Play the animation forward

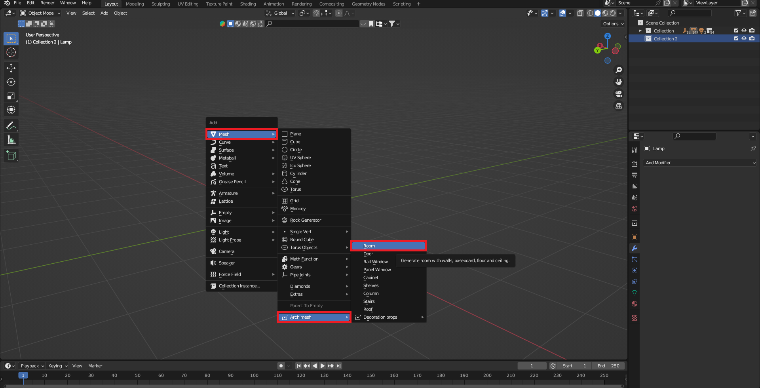click(x=323, y=366)
